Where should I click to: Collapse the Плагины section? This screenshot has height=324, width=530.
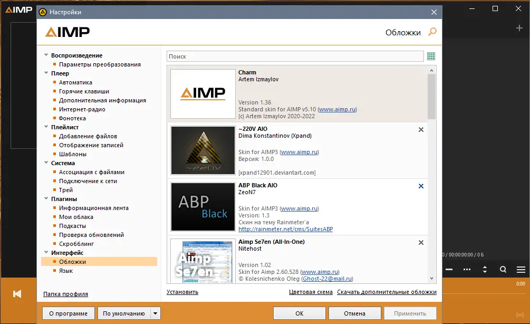click(x=46, y=198)
